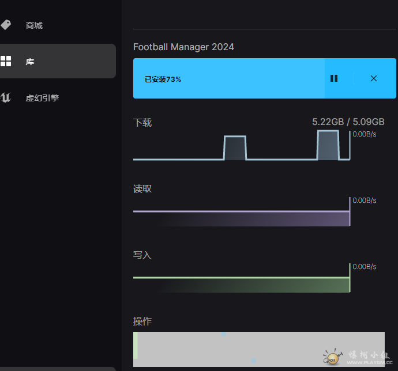Click the 下载 download label
The height and width of the screenshot is (371, 398).
click(142, 123)
